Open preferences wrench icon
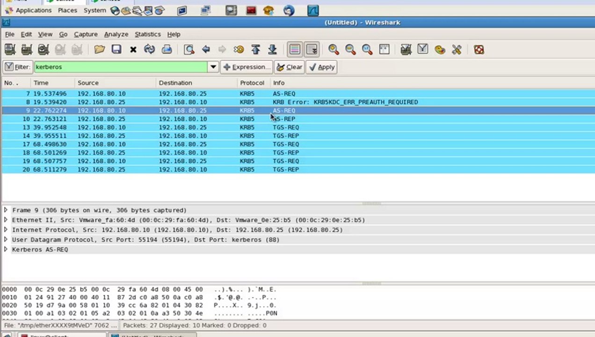The height and width of the screenshot is (337, 595). [x=457, y=50]
